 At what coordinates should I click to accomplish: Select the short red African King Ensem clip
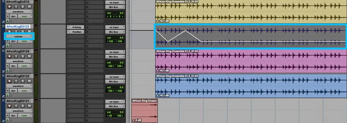(145, 111)
